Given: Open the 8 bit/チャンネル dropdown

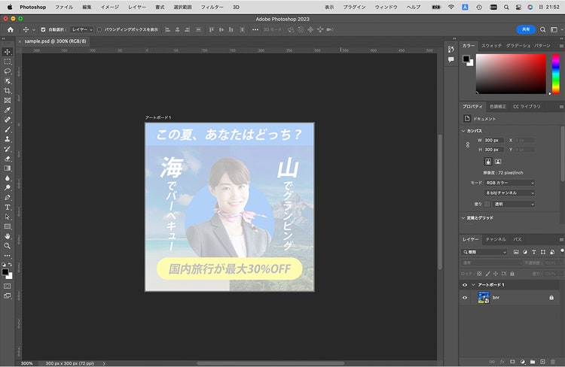Looking at the screenshot, I should pyautogui.click(x=509, y=193).
